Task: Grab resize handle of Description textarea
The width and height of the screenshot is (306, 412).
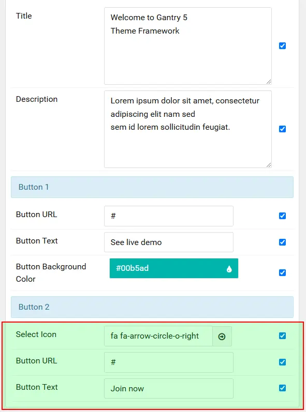Action: (x=268, y=165)
